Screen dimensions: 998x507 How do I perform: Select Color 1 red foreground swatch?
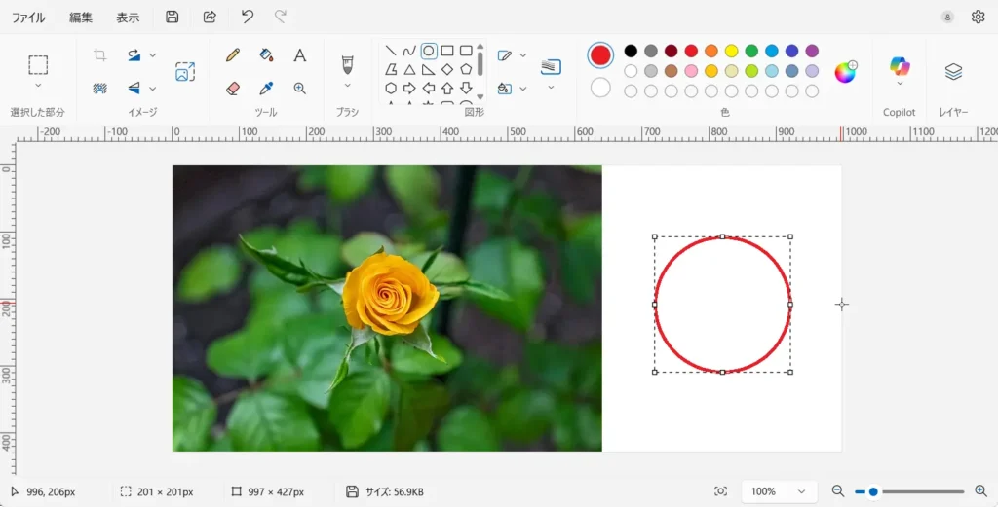pyautogui.click(x=600, y=55)
